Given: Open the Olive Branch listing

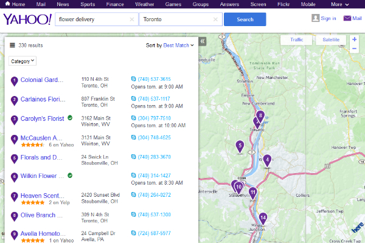Looking at the screenshot, I should pos(41,215).
